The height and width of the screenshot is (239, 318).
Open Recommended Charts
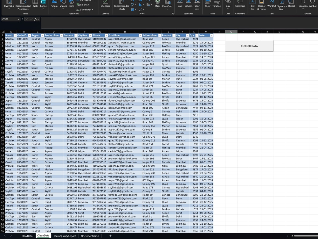click(x=122, y=5)
